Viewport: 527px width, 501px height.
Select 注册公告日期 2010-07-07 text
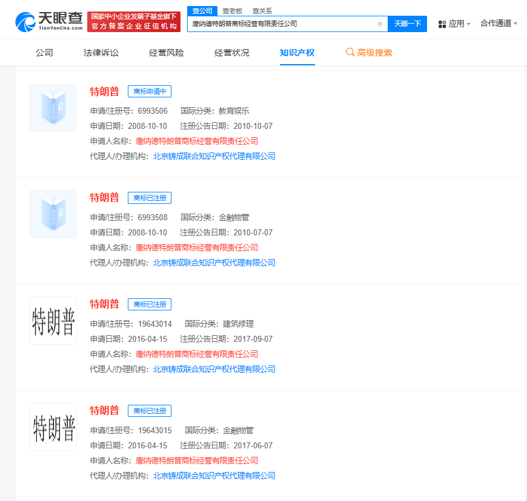226,232
